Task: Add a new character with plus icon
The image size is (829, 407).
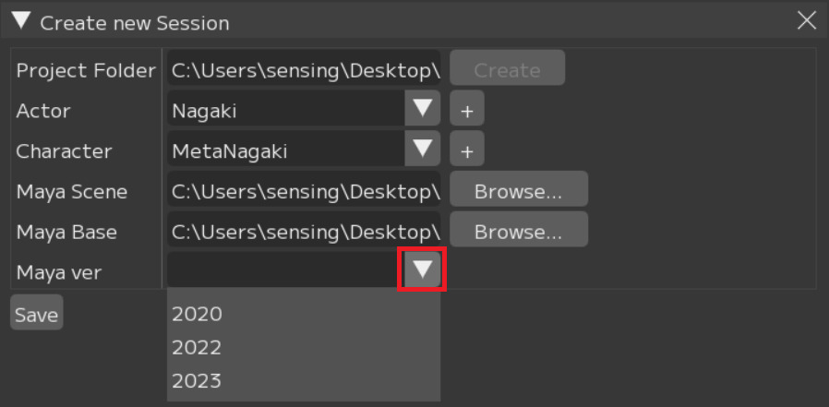Action: pyautogui.click(x=467, y=150)
